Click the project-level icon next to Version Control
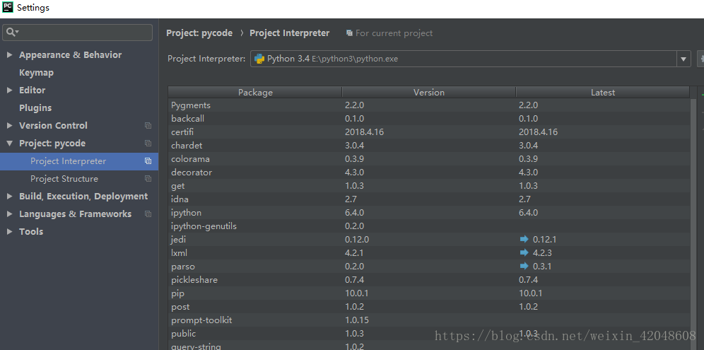The width and height of the screenshot is (704, 350). tap(148, 126)
